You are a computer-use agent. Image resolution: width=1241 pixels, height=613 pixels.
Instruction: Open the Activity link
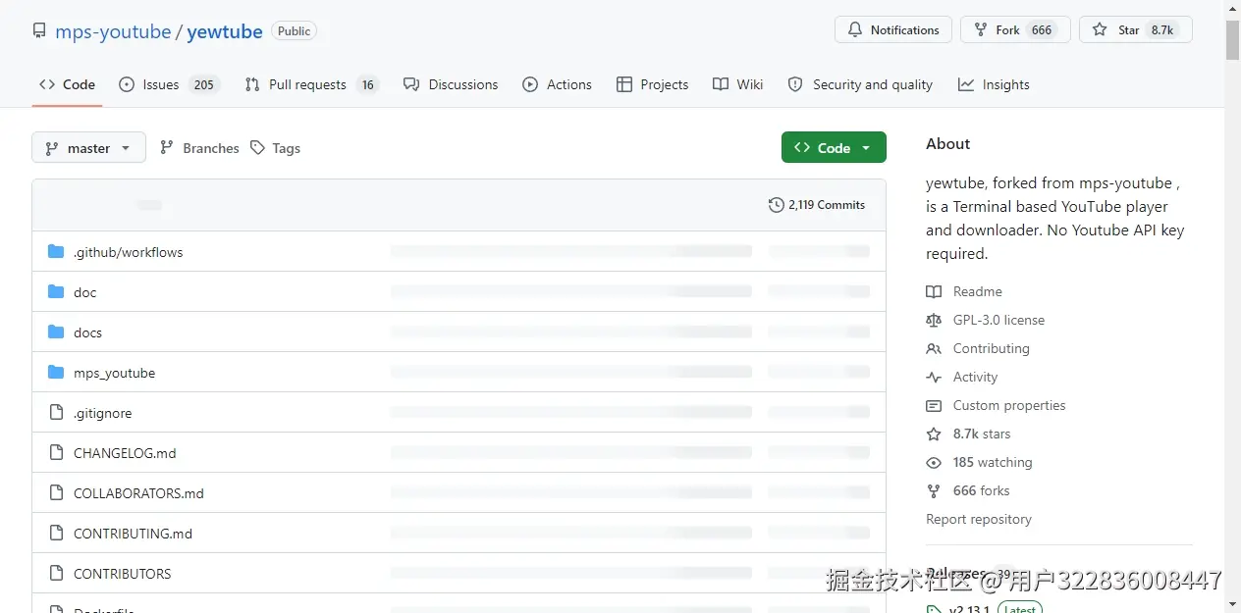[975, 377]
